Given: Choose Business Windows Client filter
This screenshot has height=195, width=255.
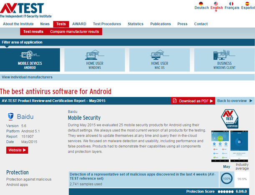Looking at the screenshot, I should 224,60.
